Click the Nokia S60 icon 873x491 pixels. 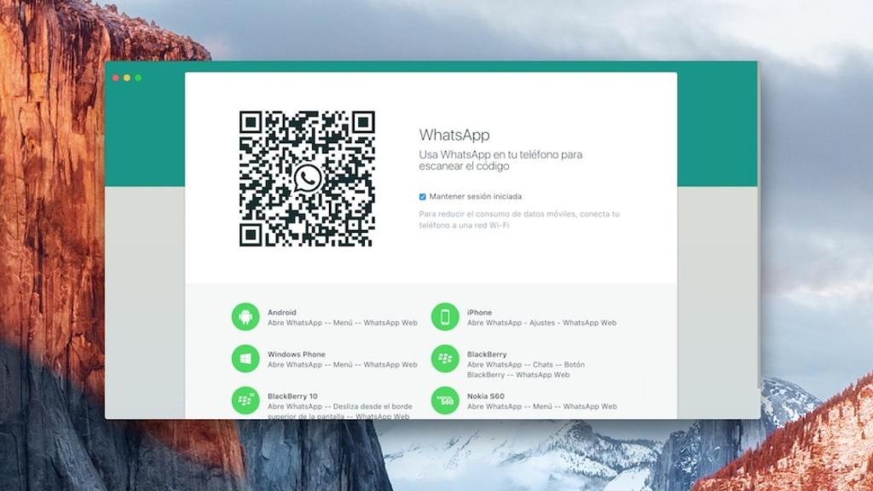(445, 401)
